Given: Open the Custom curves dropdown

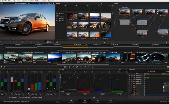Looking at the screenshot, I should (121, 70).
